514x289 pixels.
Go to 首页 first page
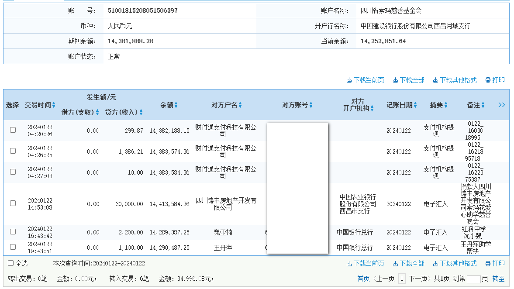click(x=363, y=279)
